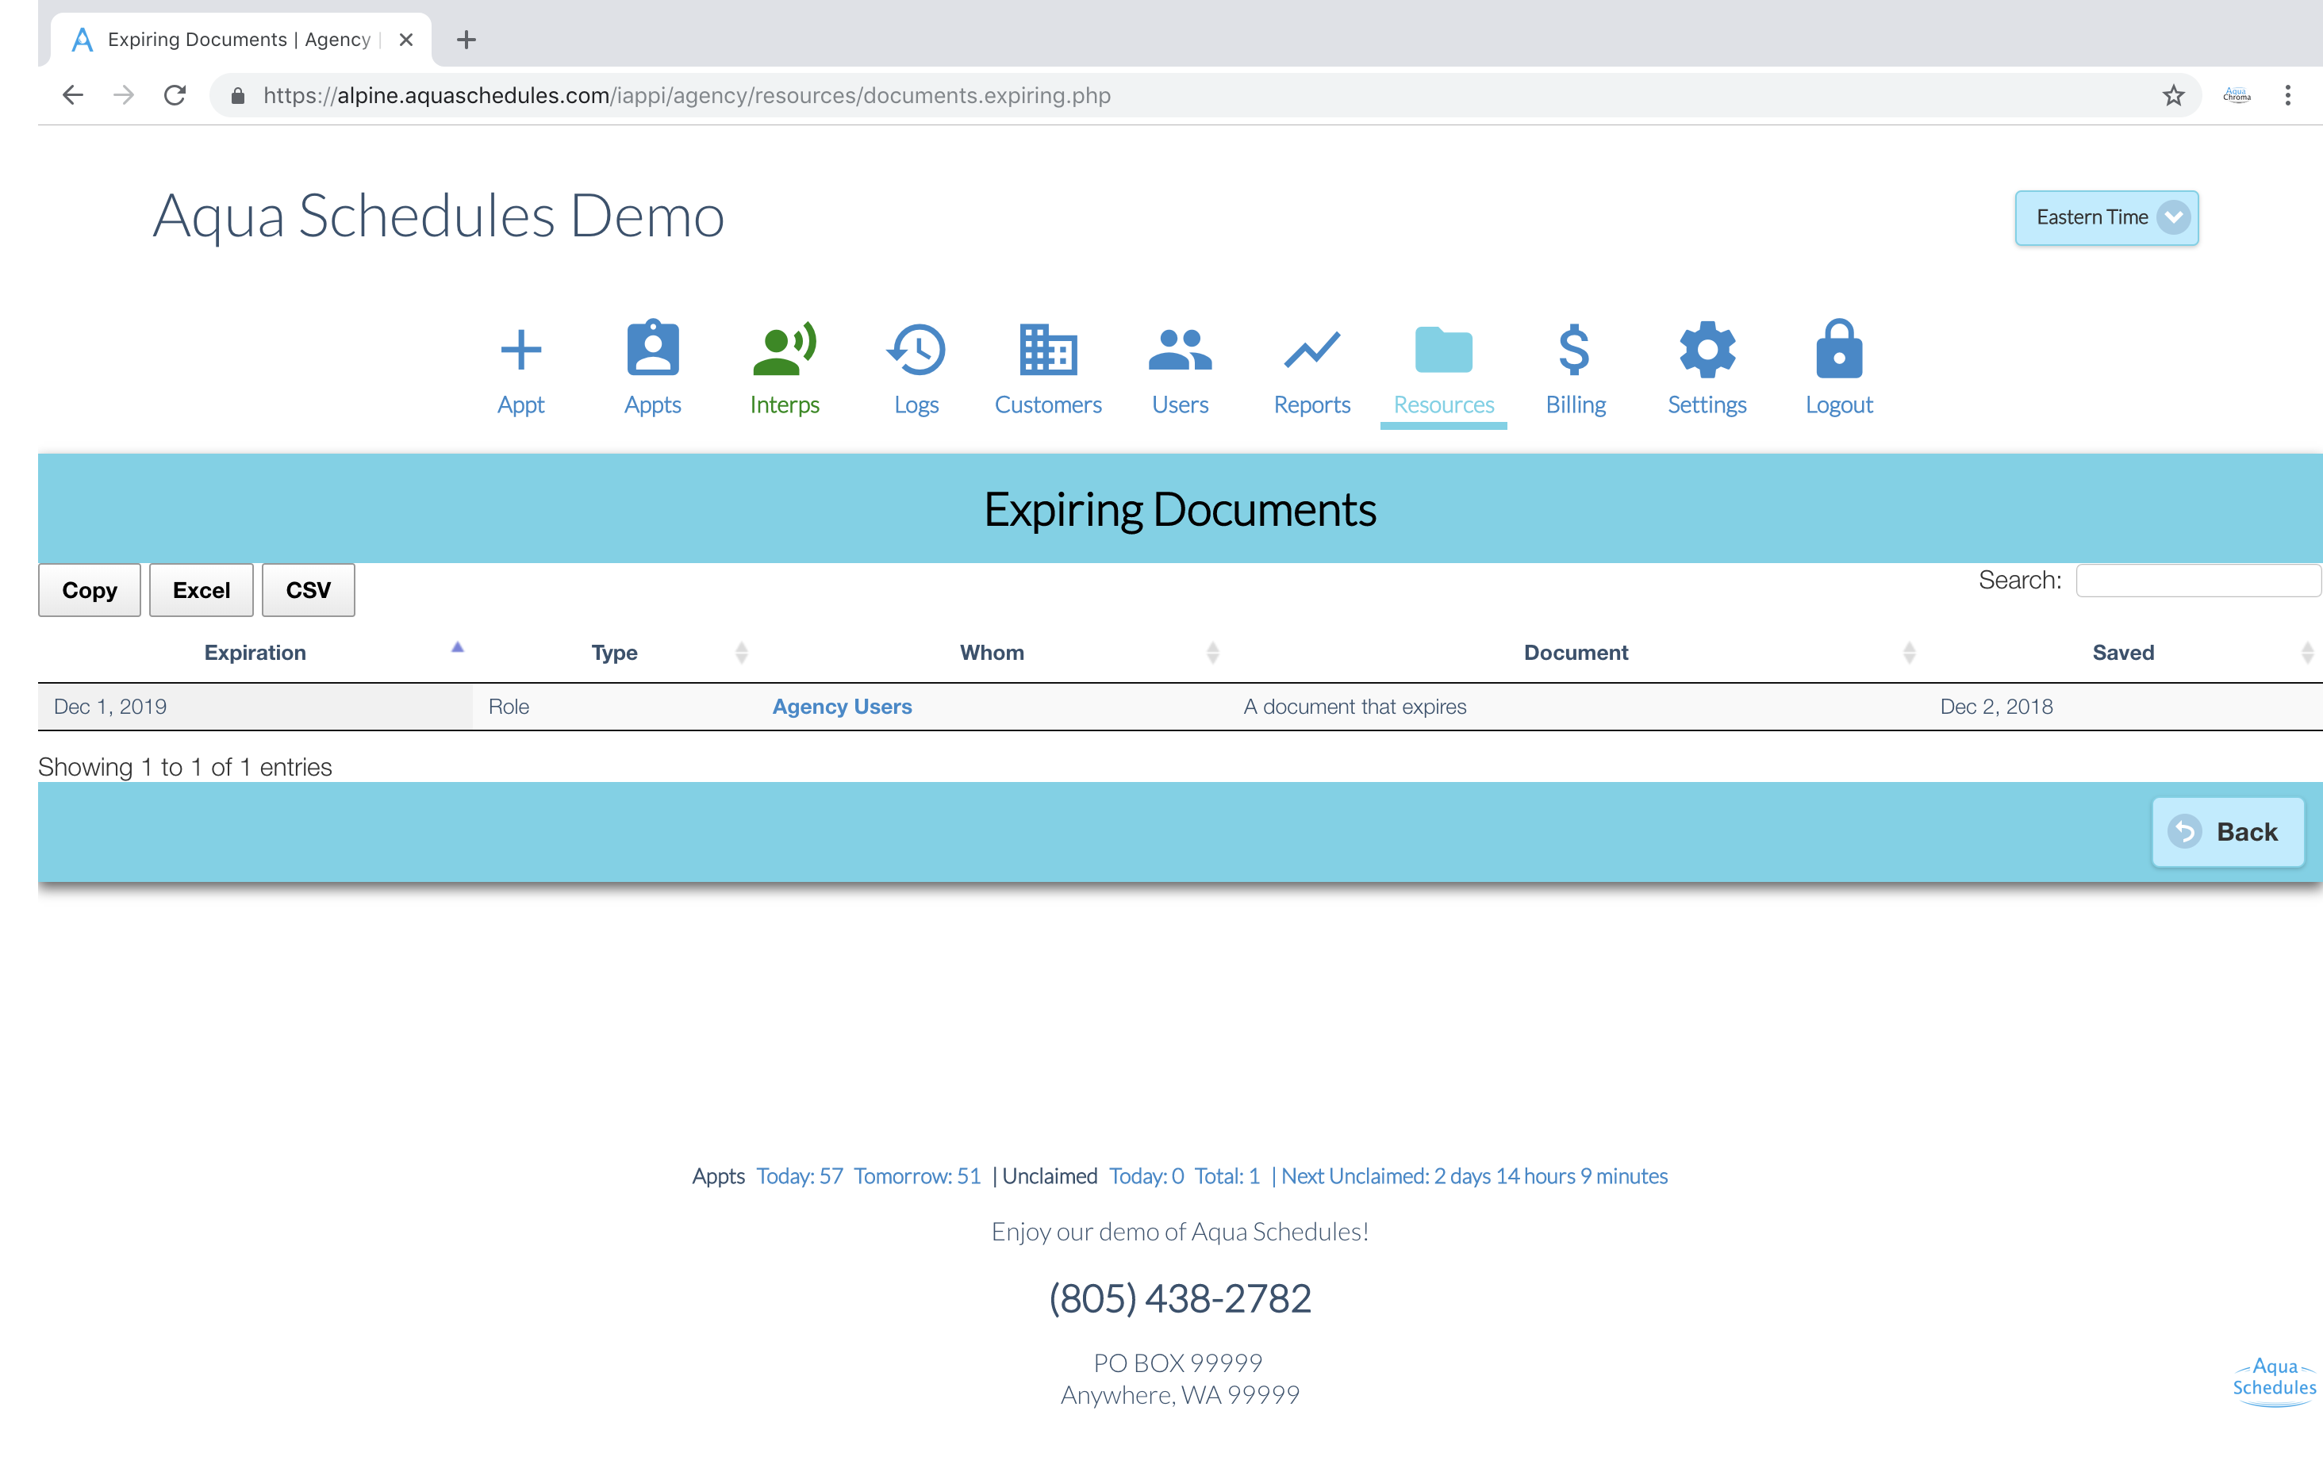Close the Expiring Documents browser tab
This screenshot has height=1472, width=2323.
(406, 40)
